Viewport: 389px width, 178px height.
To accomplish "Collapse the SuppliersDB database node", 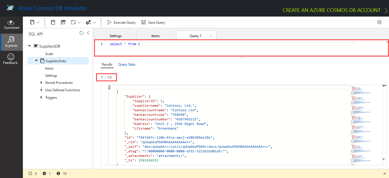I will [29, 46].
